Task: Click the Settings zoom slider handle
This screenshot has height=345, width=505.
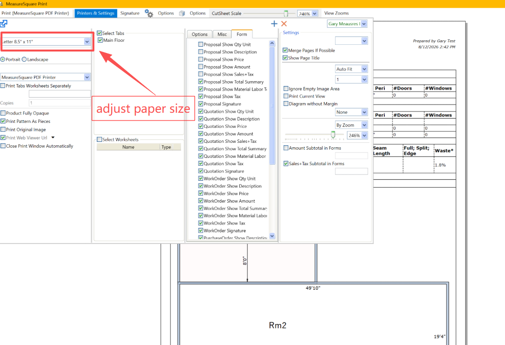Action: [333, 135]
